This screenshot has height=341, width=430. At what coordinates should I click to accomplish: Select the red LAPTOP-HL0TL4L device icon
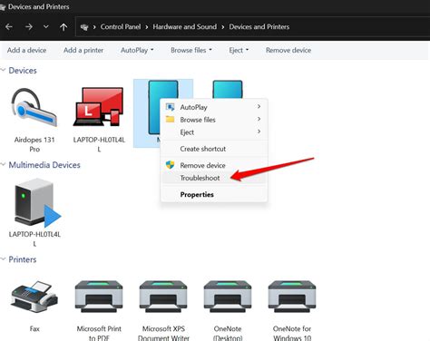pyautogui.click(x=99, y=107)
